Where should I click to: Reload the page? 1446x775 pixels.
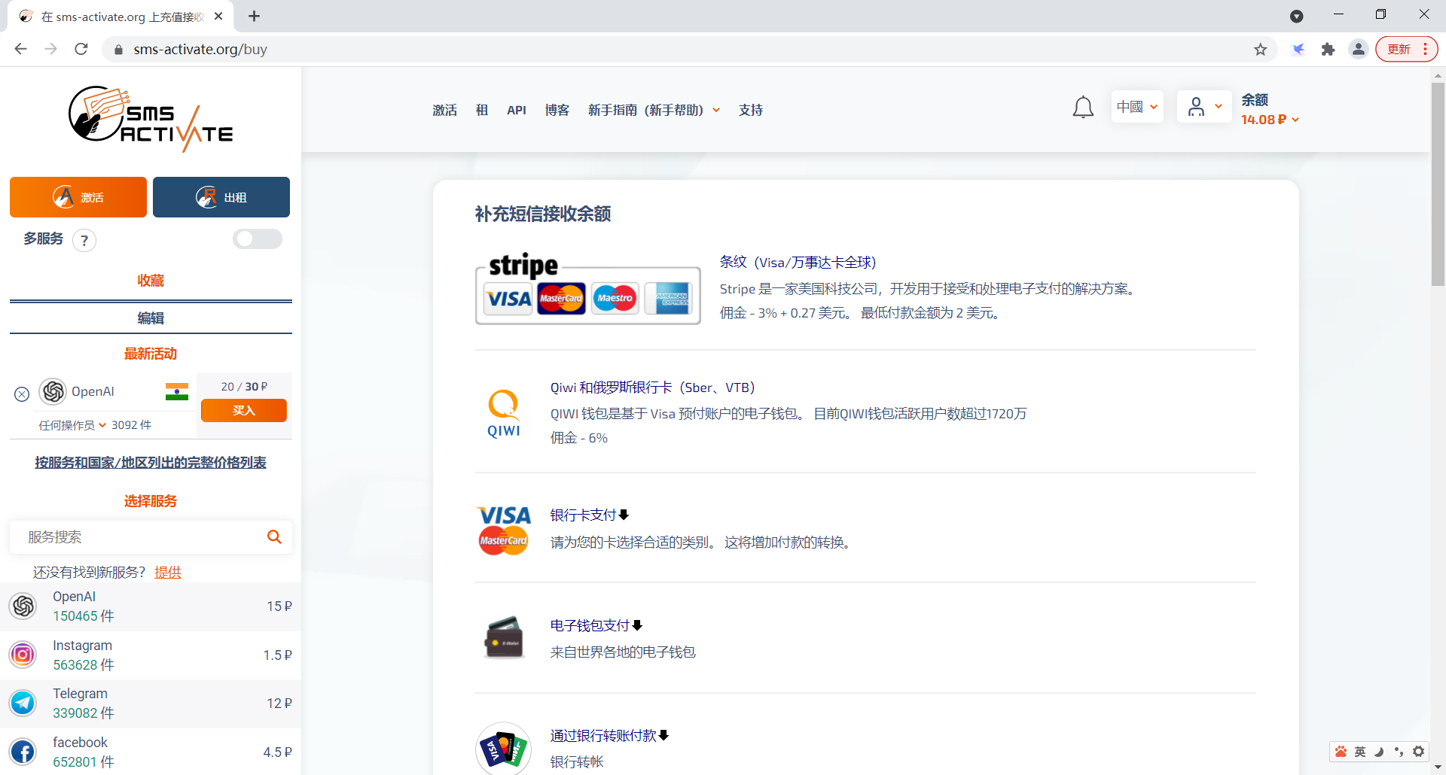(81, 49)
